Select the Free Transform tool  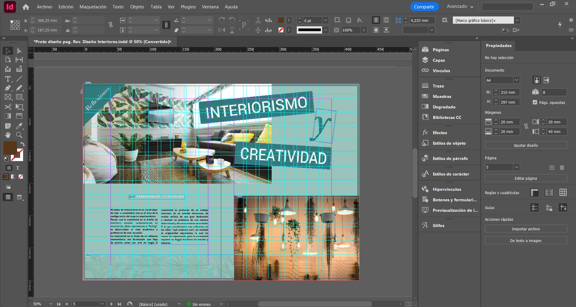pos(19,107)
